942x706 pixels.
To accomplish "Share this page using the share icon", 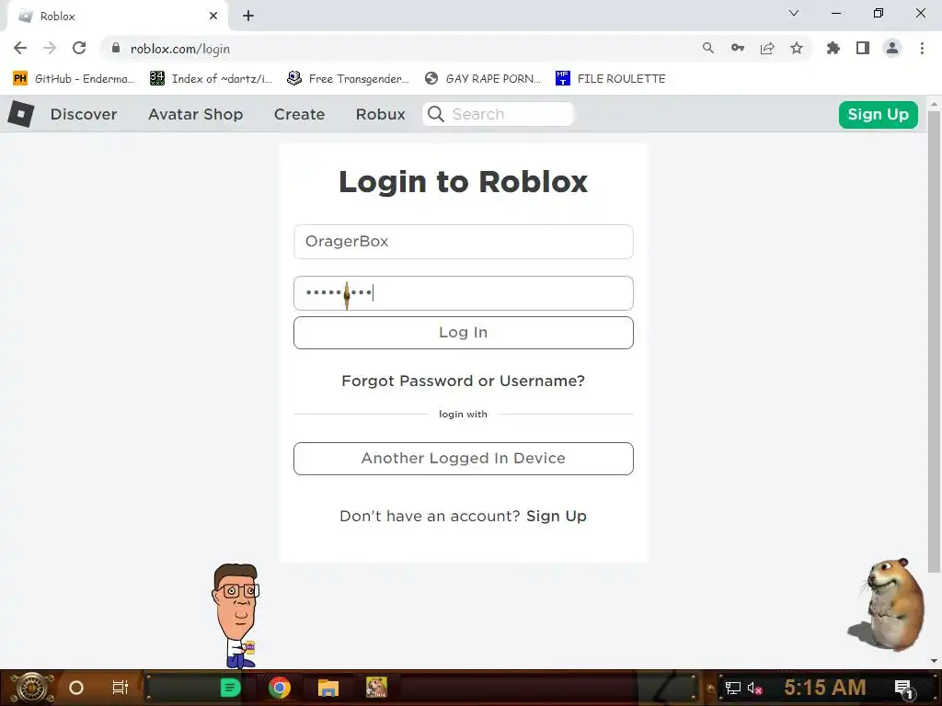I will click(x=767, y=48).
